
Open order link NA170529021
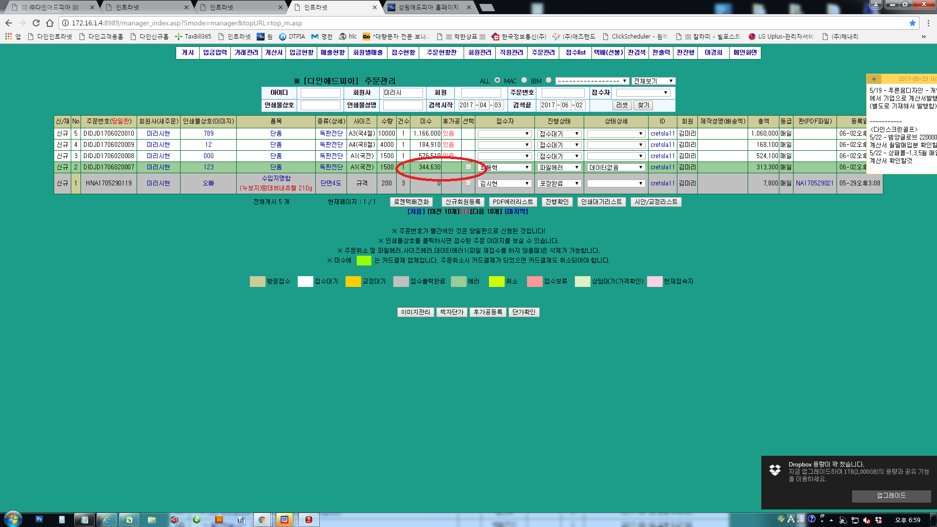814,183
